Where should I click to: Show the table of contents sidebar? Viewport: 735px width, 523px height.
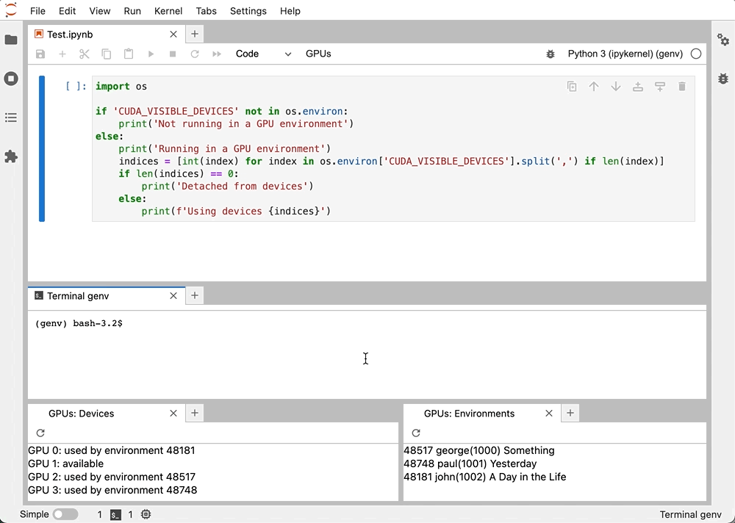coord(11,118)
